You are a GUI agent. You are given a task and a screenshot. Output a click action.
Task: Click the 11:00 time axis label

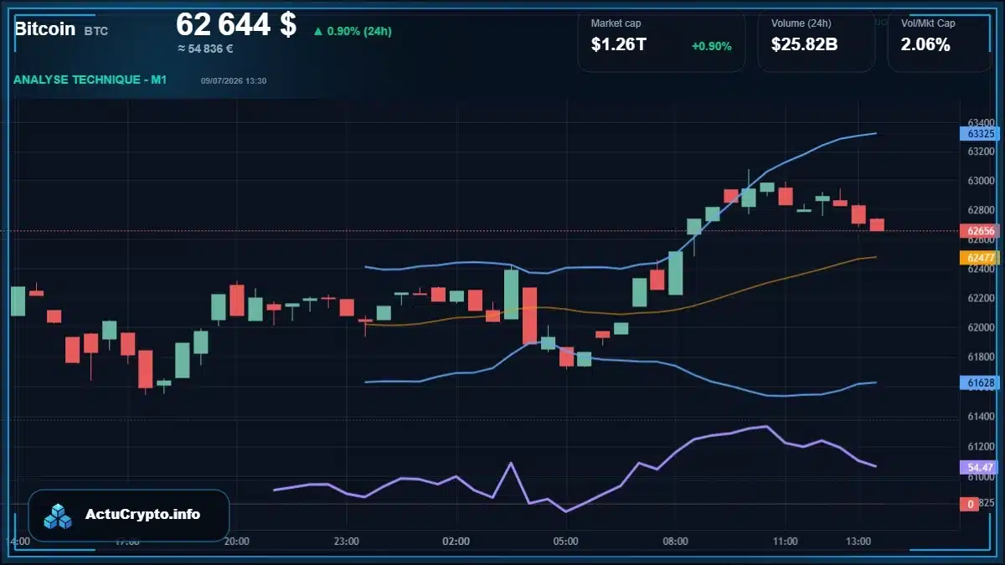(x=785, y=542)
